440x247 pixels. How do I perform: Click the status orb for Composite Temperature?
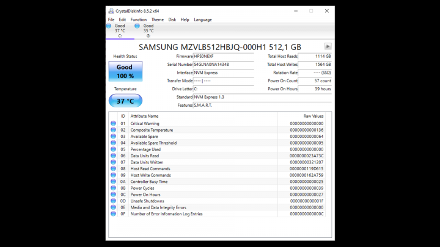(x=113, y=130)
